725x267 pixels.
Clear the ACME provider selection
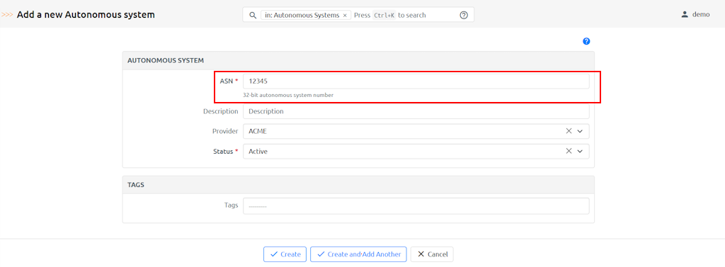(569, 131)
